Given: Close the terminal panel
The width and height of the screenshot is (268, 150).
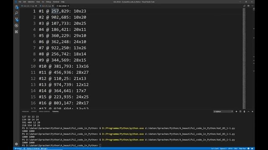Looking at the screenshot, I should coord(253,111).
